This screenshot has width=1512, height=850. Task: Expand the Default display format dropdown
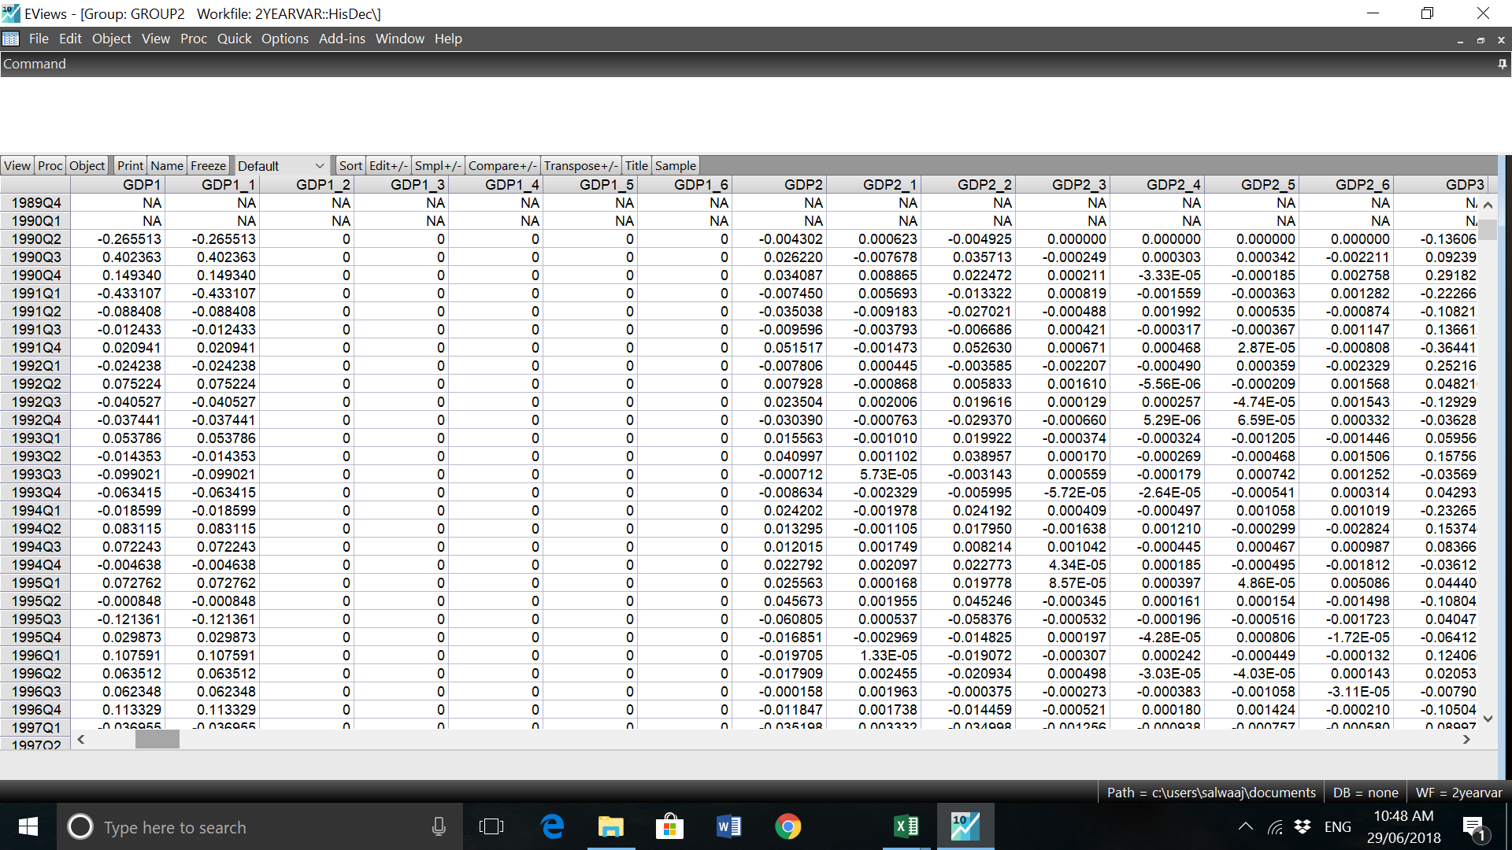click(x=319, y=165)
